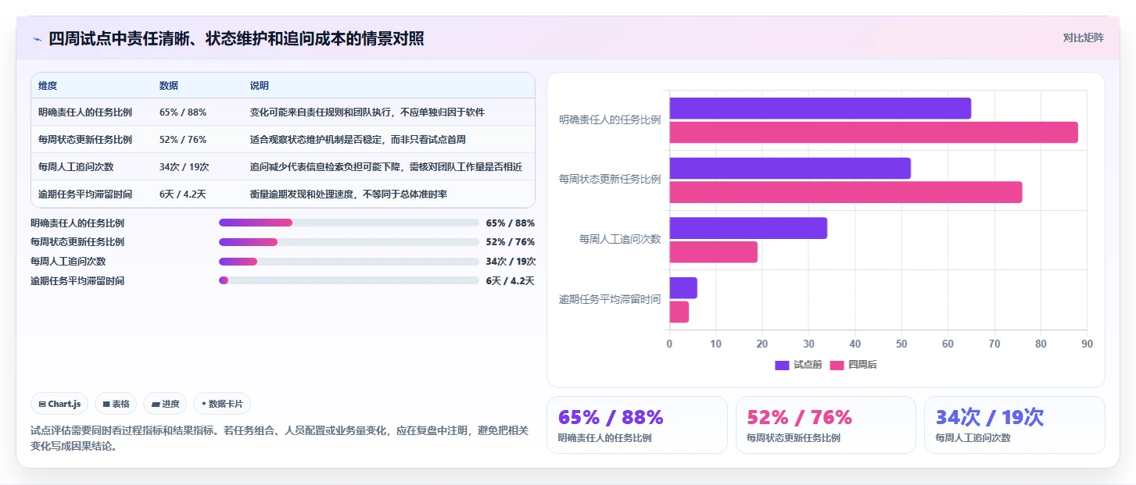Click the 对比矩阵 label in header
This screenshot has width=1136, height=485.
(x=1084, y=37)
